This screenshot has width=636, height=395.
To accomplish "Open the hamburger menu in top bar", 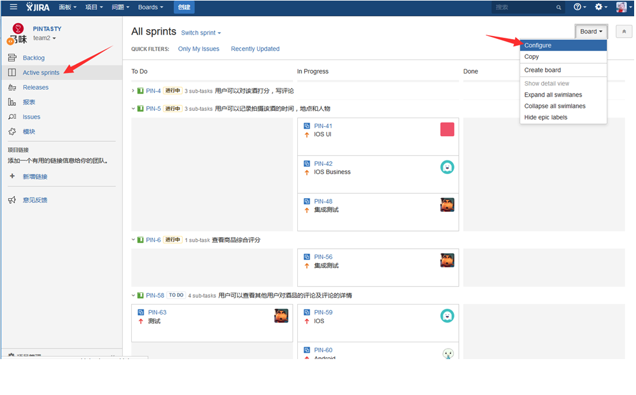I will pos(13,7).
